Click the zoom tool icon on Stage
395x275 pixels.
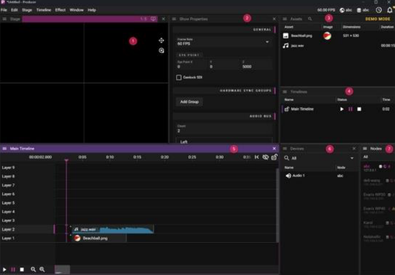(x=162, y=50)
